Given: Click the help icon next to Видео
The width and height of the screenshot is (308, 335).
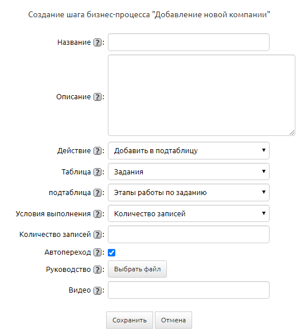Looking at the screenshot, I should [98, 291].
